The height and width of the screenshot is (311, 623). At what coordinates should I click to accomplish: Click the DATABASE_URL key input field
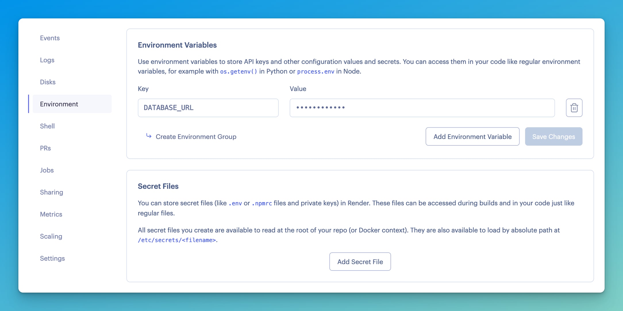(208, 107)
